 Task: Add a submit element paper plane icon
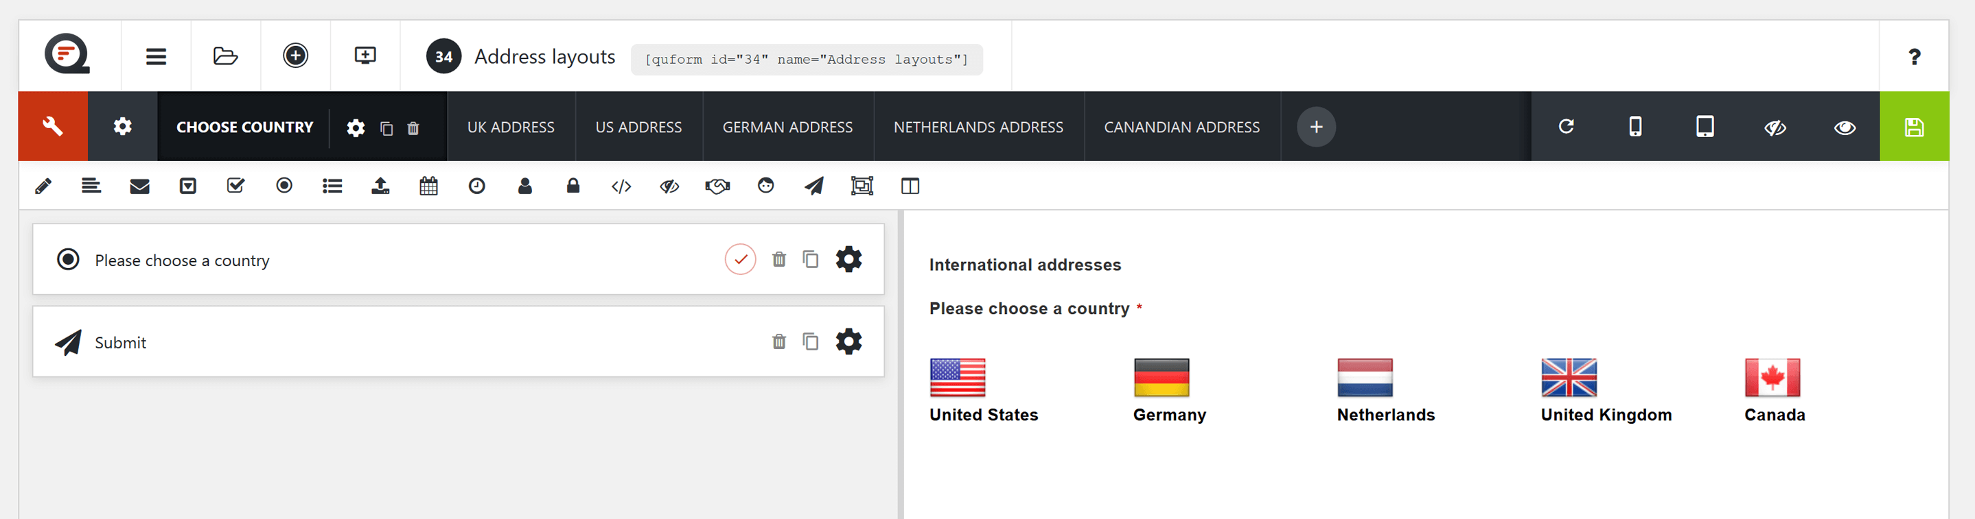point(814,186)
